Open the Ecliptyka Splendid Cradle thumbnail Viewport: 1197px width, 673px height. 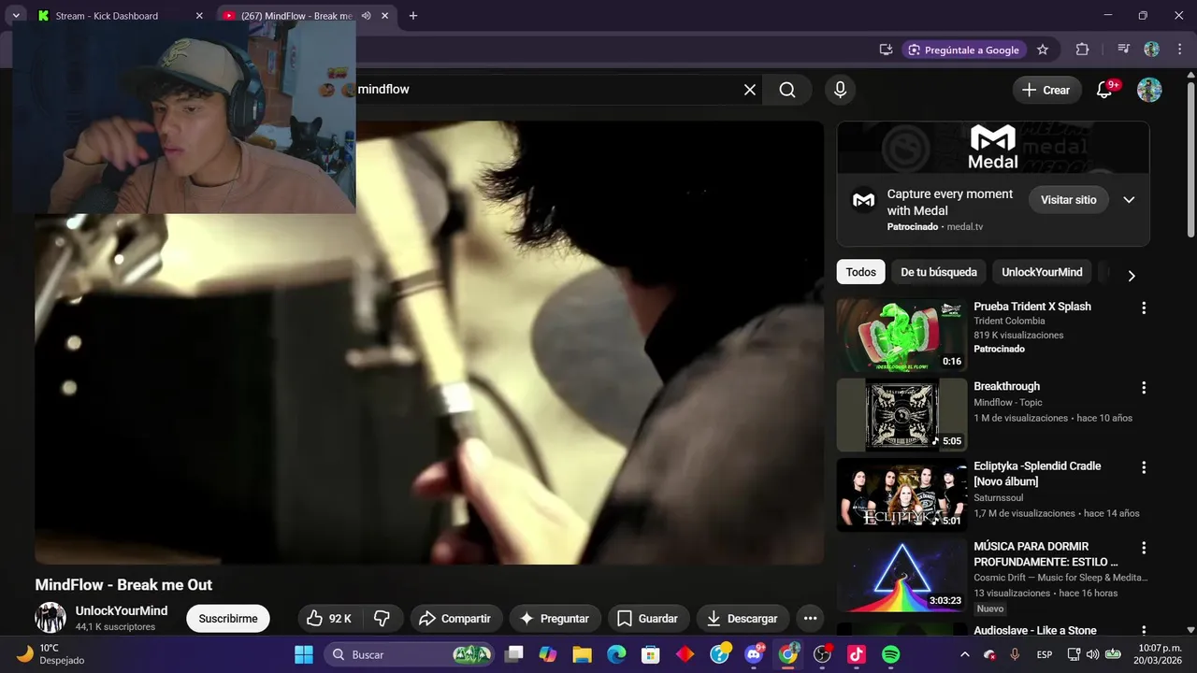tap(901, 494)
